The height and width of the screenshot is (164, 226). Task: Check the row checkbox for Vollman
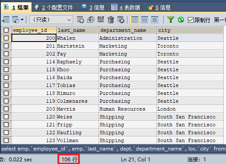coord(6,140)
